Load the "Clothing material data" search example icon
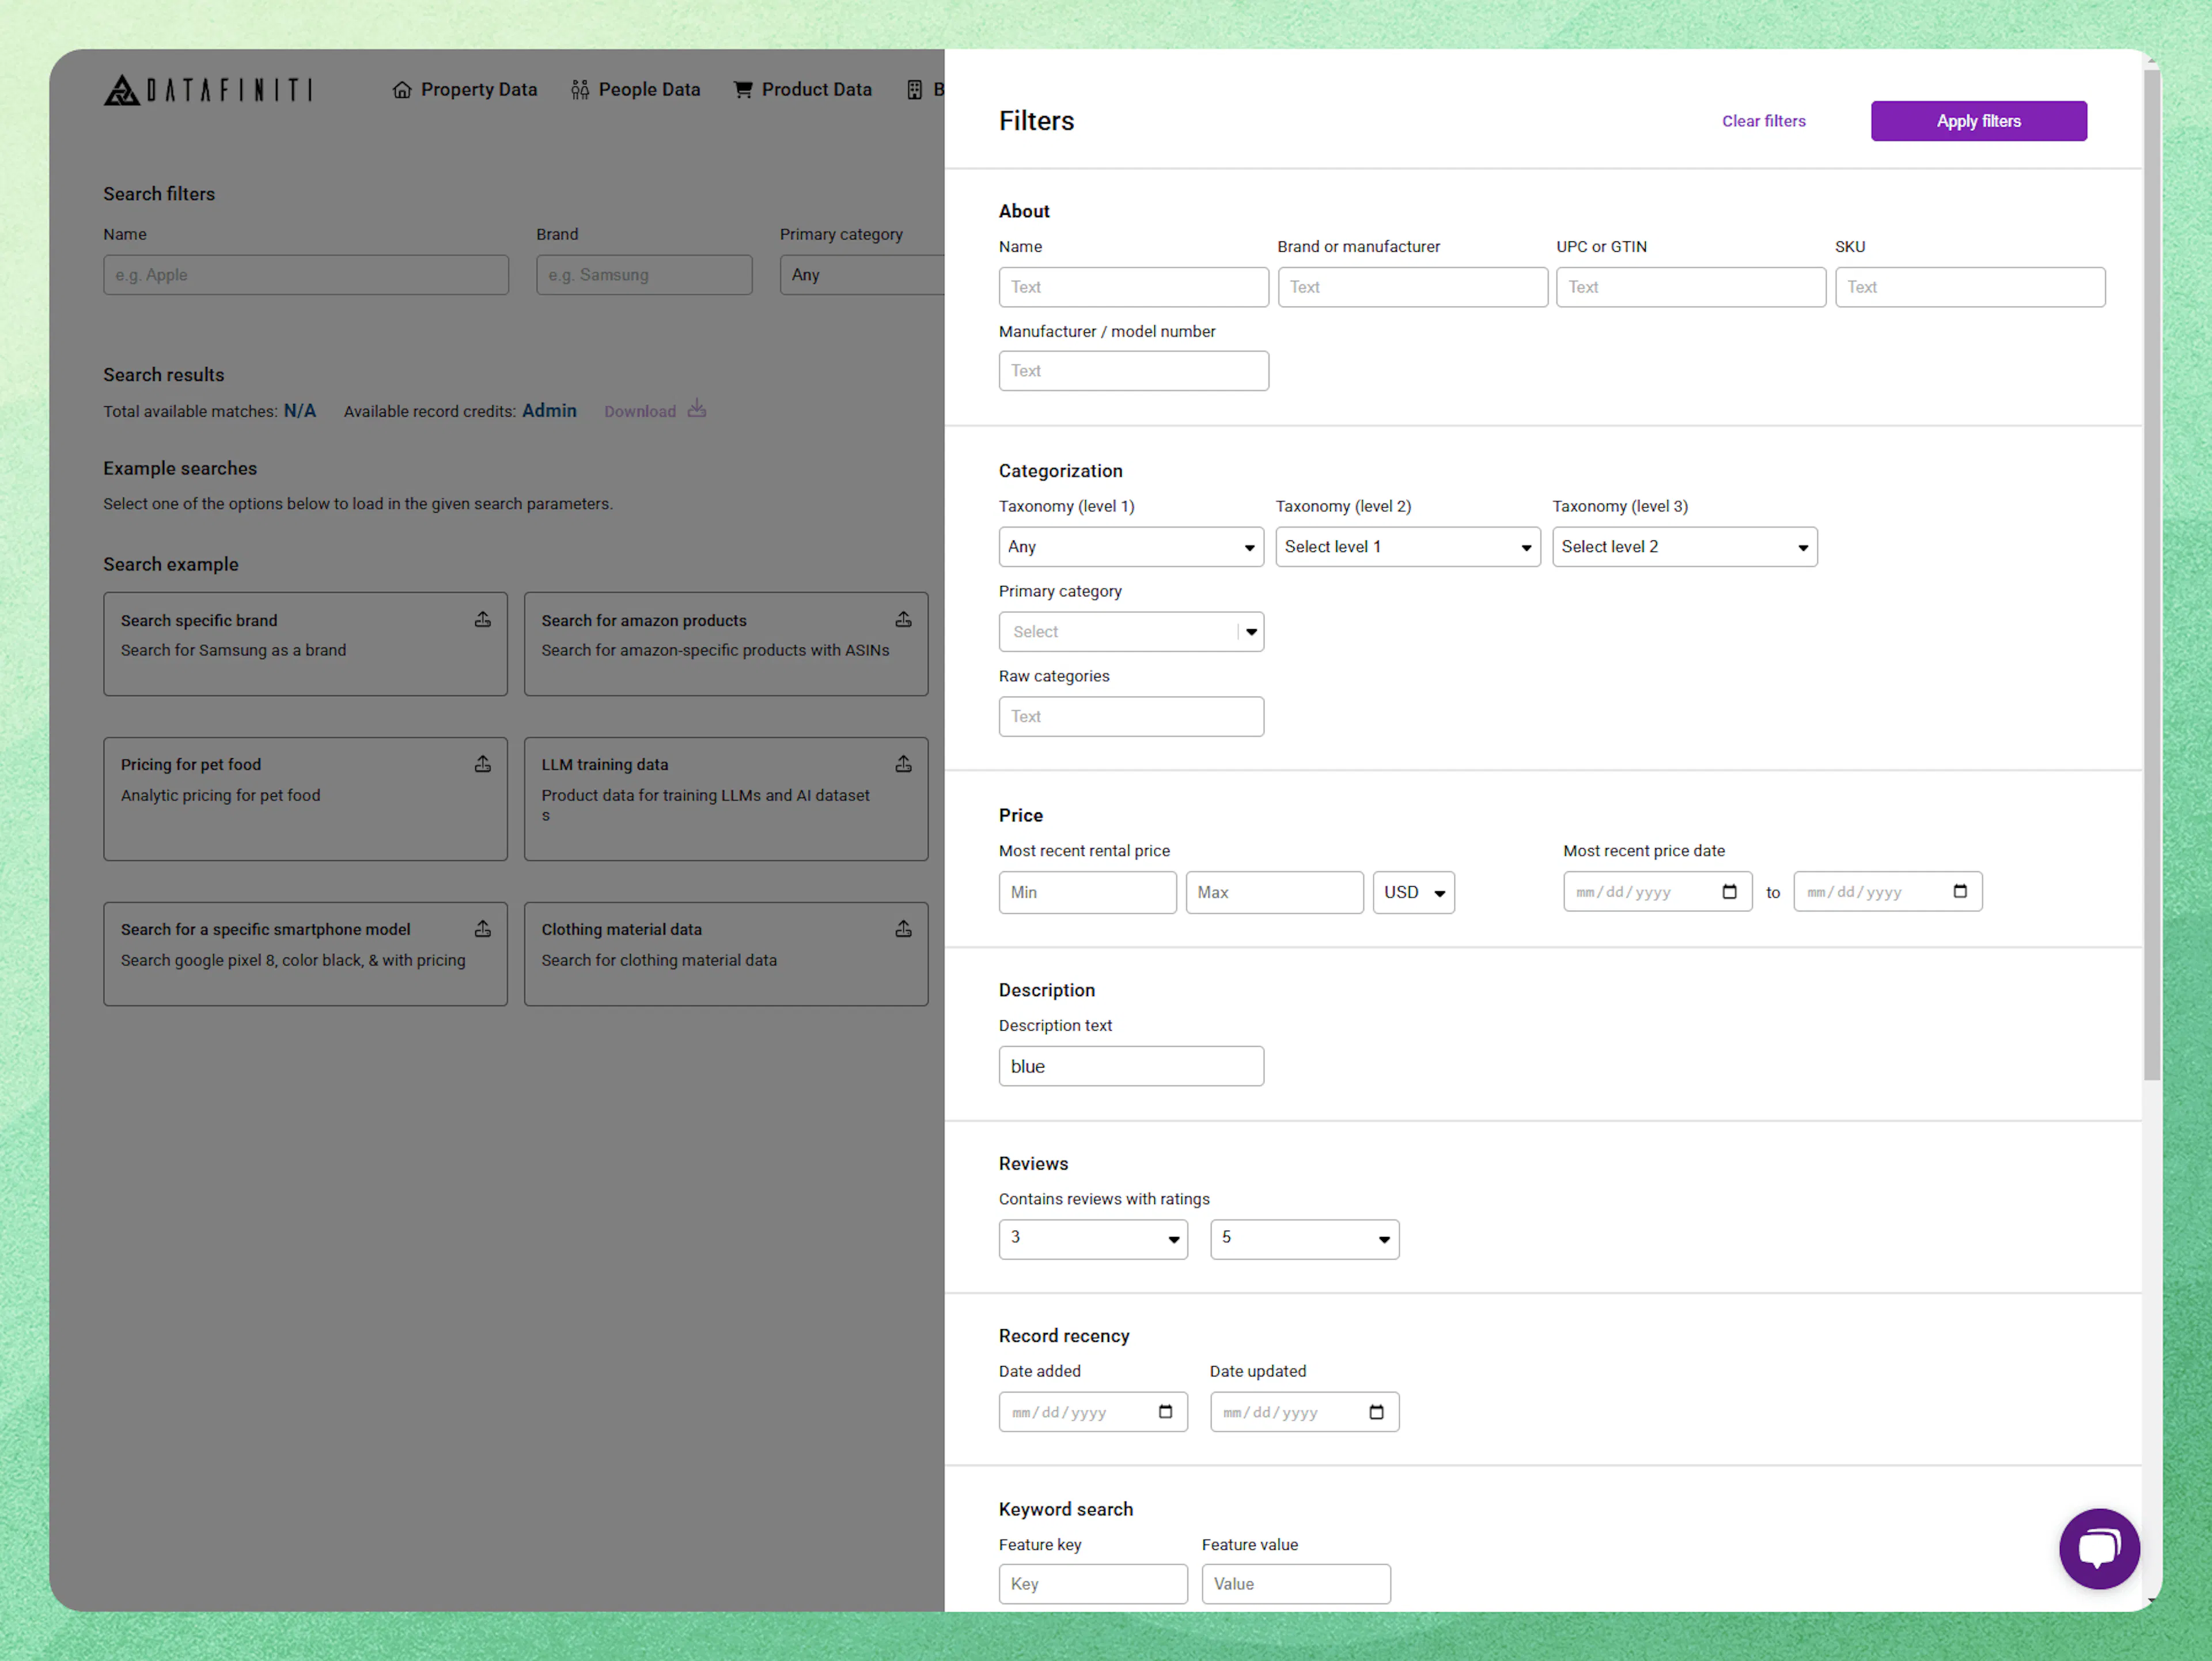The height and width of the screenshot is (1661, 2212). coord(904,928)
